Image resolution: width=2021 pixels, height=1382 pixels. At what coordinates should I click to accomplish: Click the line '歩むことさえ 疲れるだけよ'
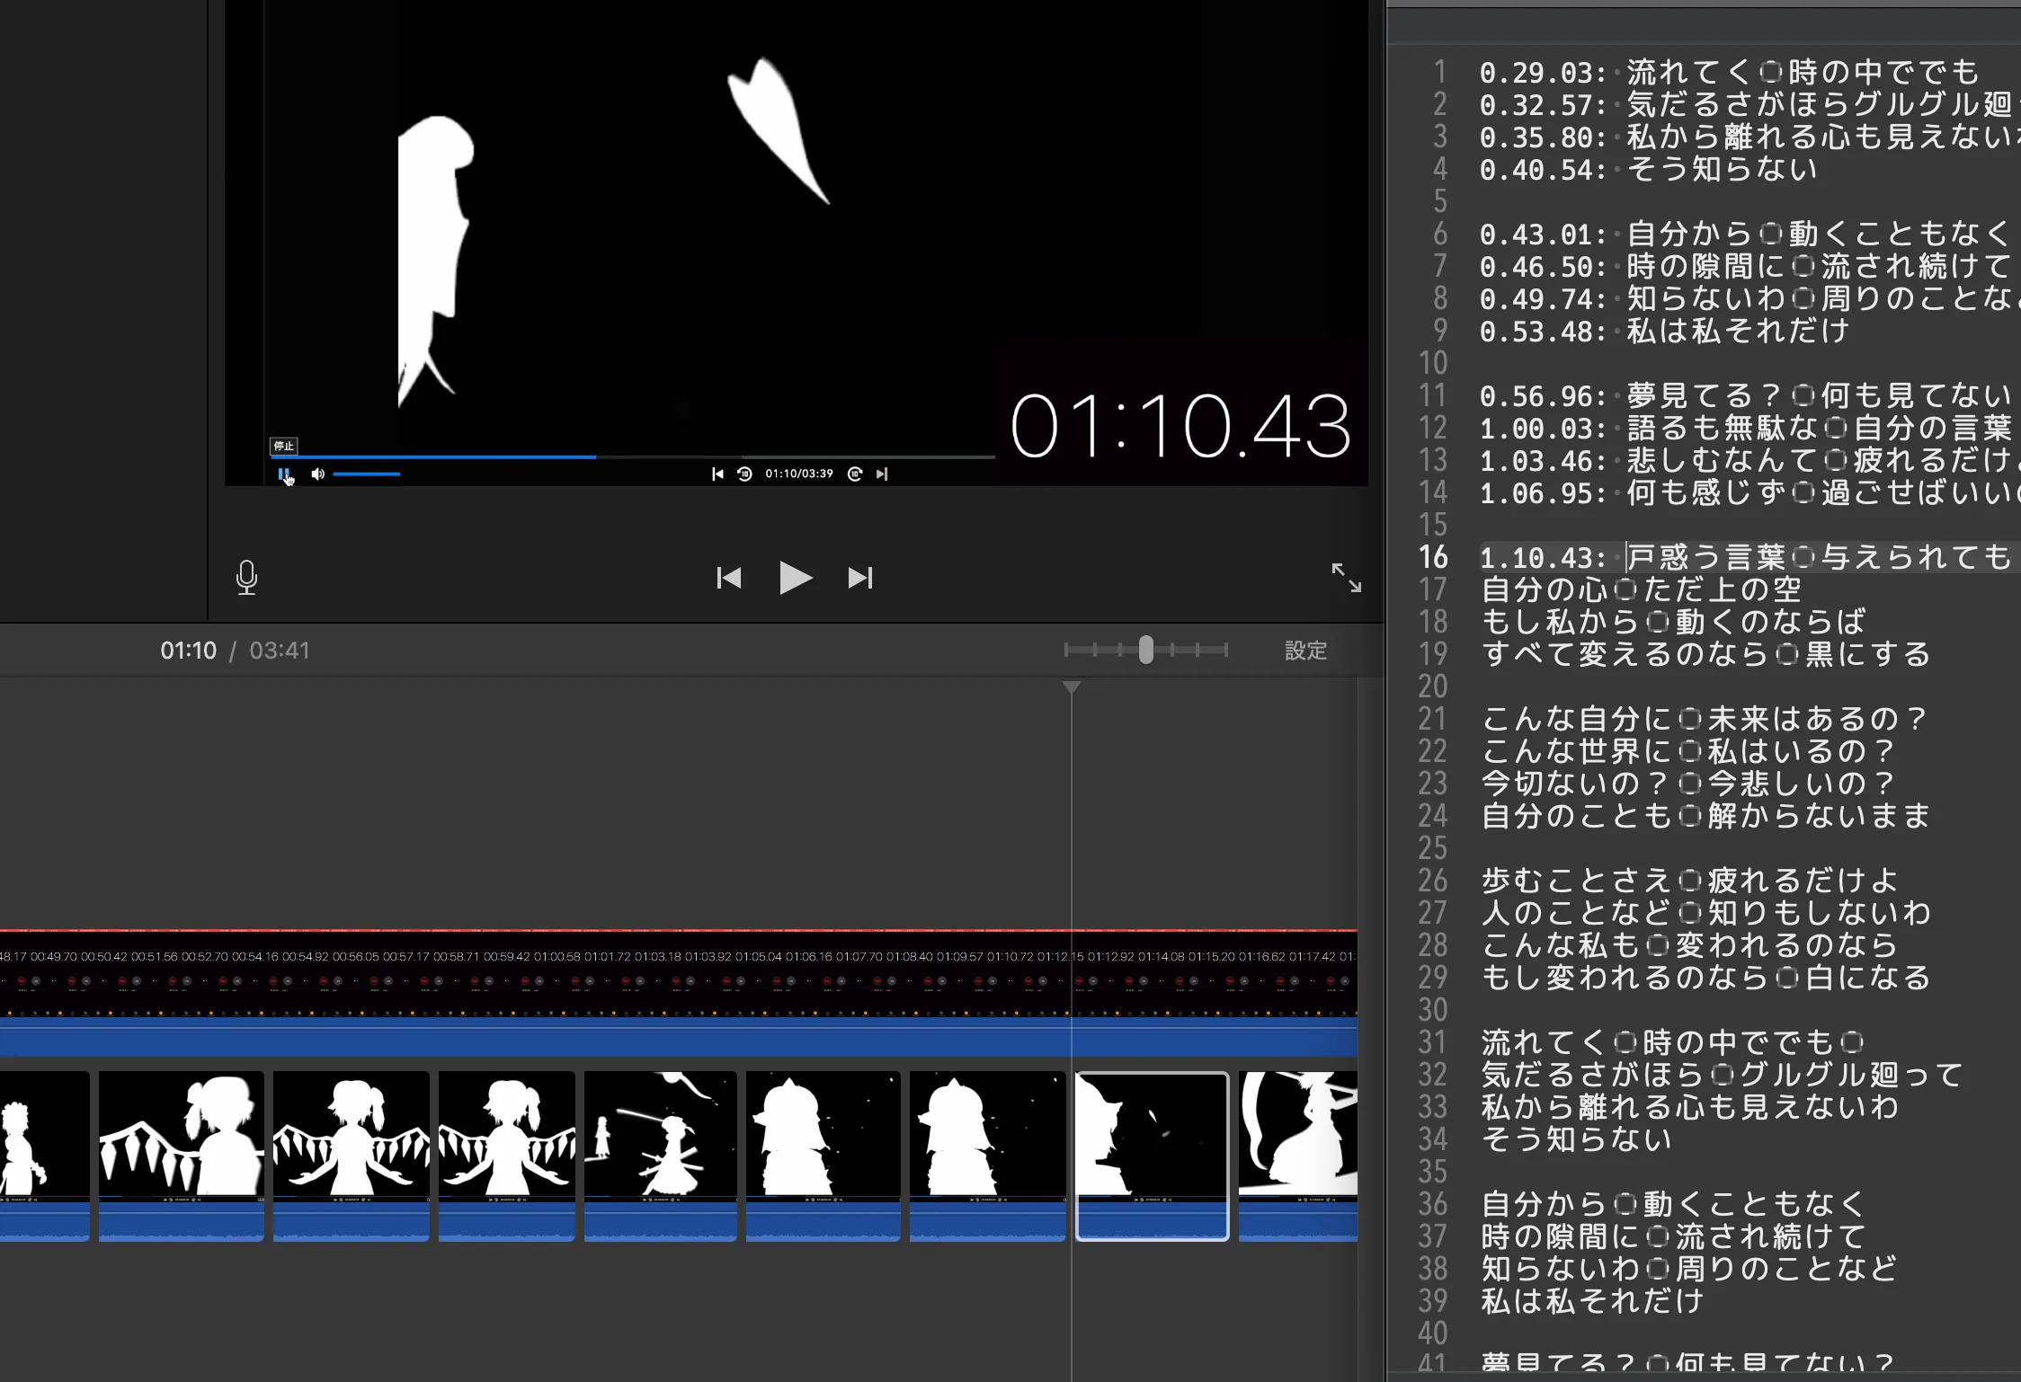pos(1690,881)
